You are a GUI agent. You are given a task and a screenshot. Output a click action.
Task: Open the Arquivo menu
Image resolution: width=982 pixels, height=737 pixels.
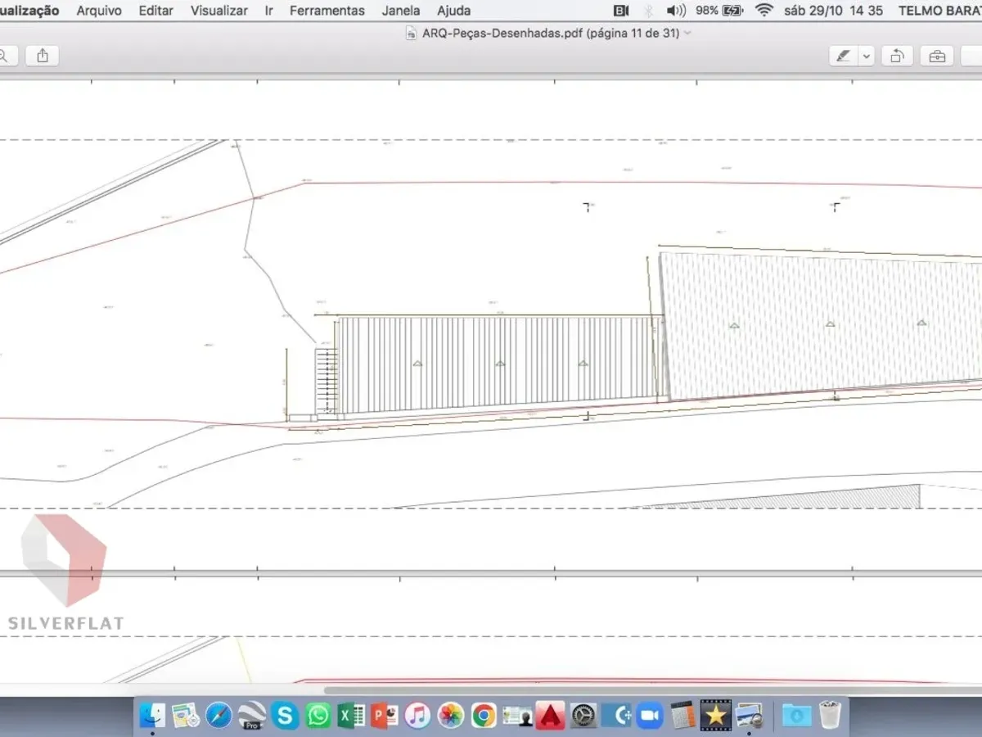click(x=99, y=11)
